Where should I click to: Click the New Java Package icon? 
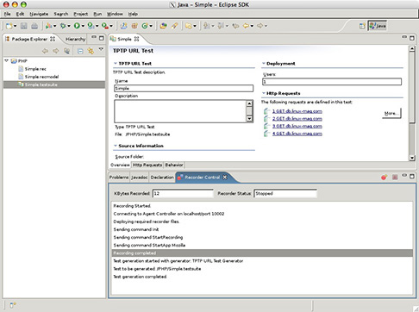coord(134,26)
